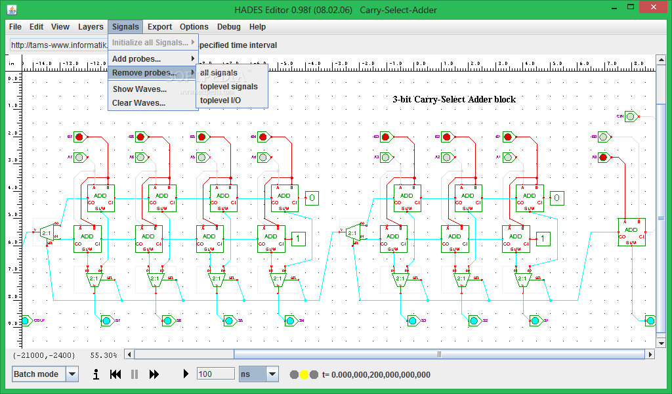Toggle the B6 input pin
The width and height of the screenshot is (672, 394).
click(x=142, y=137)
